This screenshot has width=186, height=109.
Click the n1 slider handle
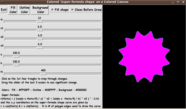[x=40, y=31]
